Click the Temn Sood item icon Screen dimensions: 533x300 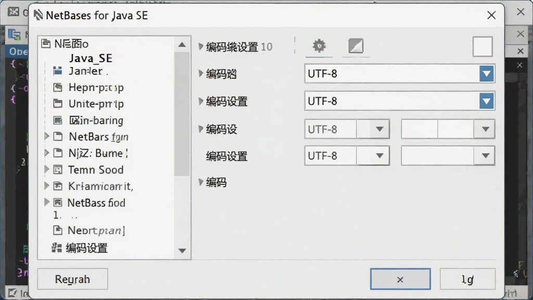pos(58,169)
